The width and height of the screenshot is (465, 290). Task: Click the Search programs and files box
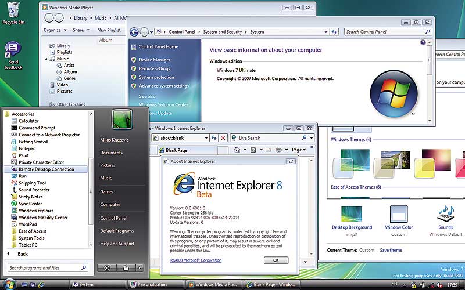tap(48, 268)
